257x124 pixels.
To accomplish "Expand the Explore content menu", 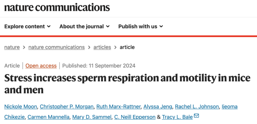I will (27, 26).
